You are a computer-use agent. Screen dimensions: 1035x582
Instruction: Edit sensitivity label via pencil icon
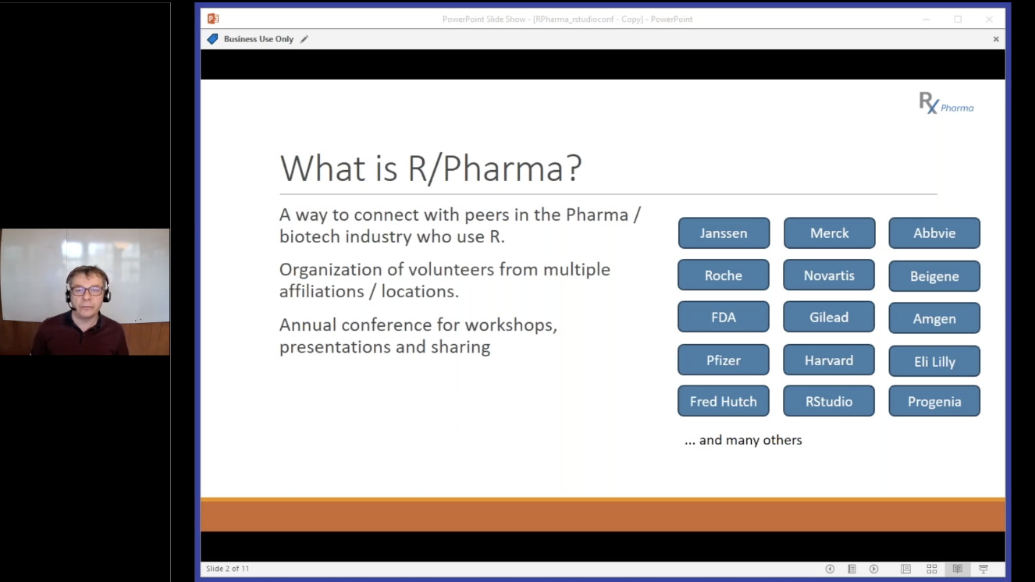point(304,38)
